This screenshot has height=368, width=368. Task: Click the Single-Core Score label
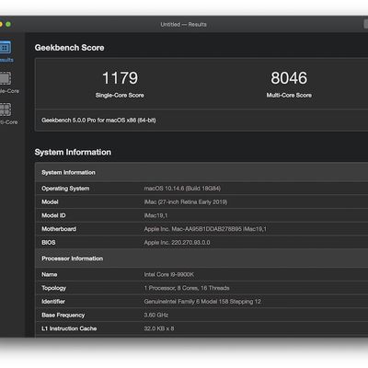(120, 95)
